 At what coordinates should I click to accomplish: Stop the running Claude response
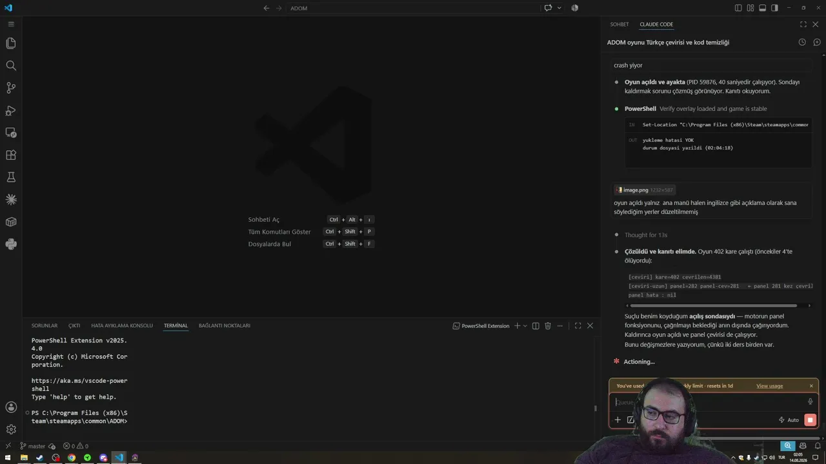pyautogui.click(x=811, y=420)
